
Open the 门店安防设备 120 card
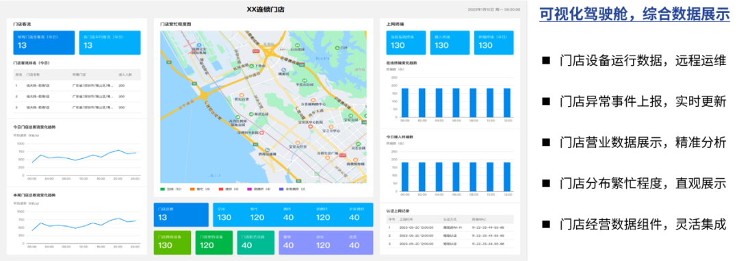point(214,243)
